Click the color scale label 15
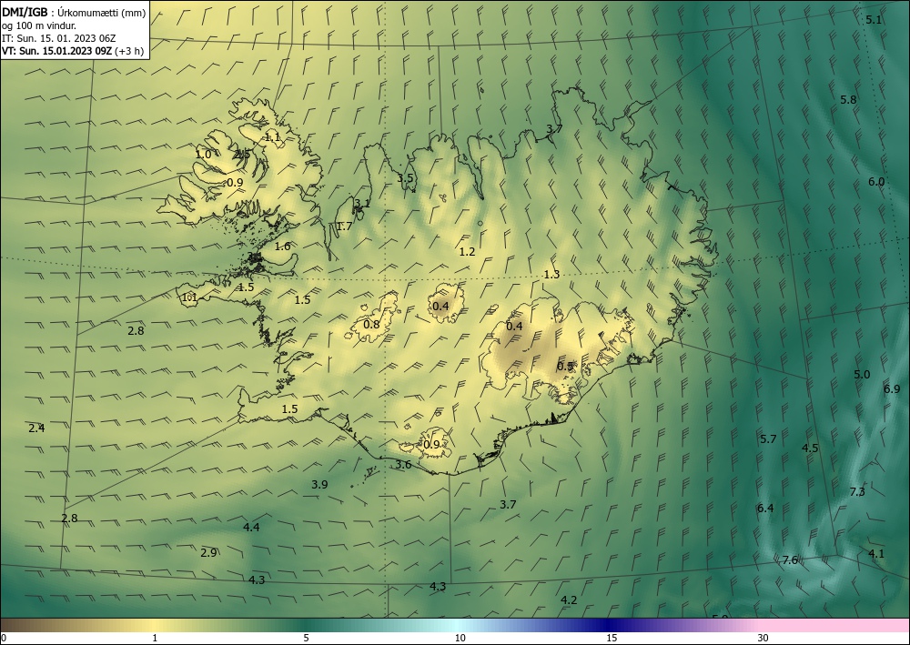 coord(612,638)
